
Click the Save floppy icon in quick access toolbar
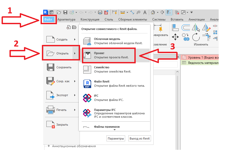pyautogui.click(x=65, y=12)
